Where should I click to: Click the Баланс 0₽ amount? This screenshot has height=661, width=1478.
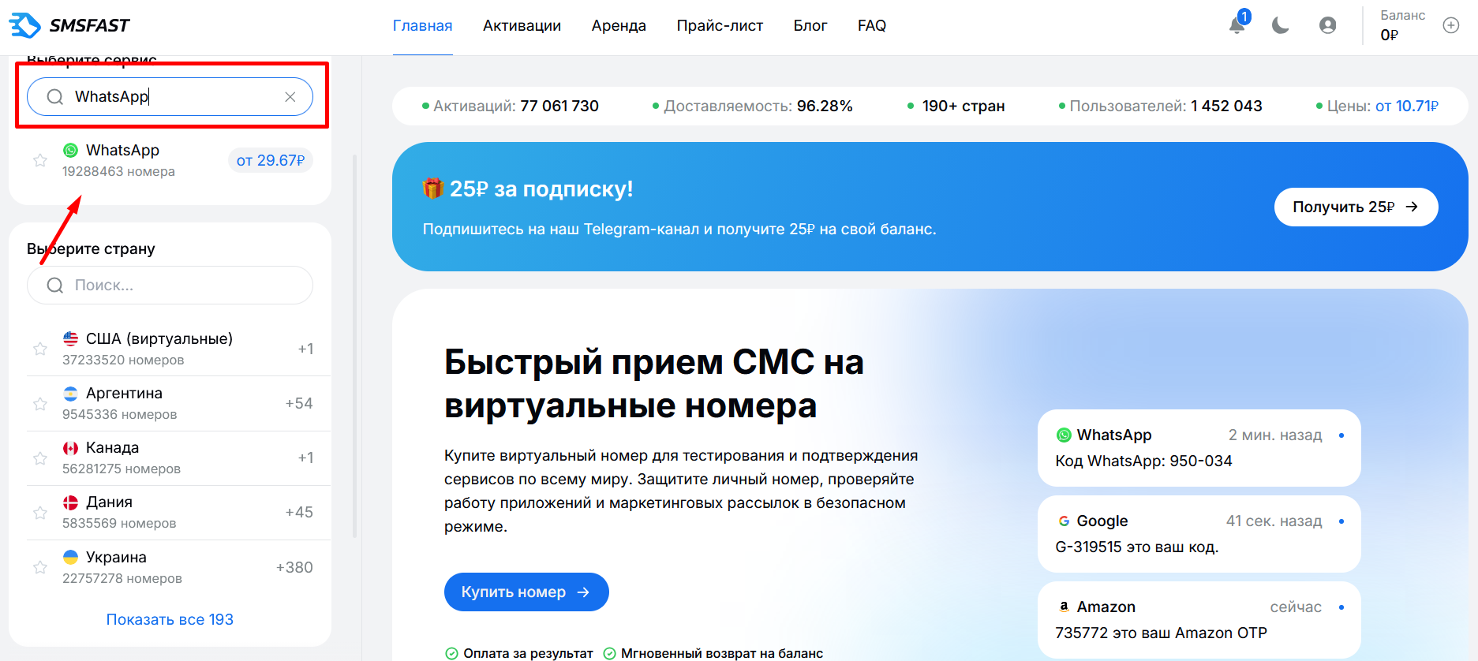pyautogui.click(x=1390, y=35)
